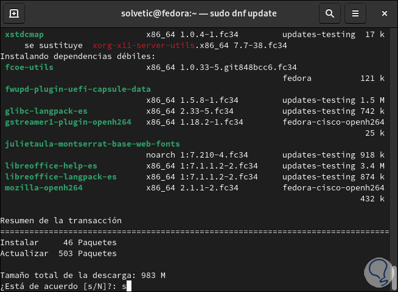Viewport: 398px width, 292px height.
Task: Click the mozilla-openh264 package name
Action: pyautogui.click(x=44, y=188)
